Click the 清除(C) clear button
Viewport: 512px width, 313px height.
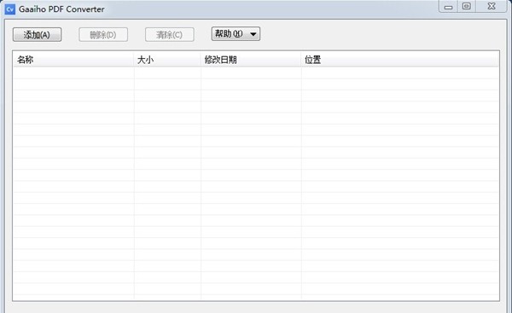(170, 35)
